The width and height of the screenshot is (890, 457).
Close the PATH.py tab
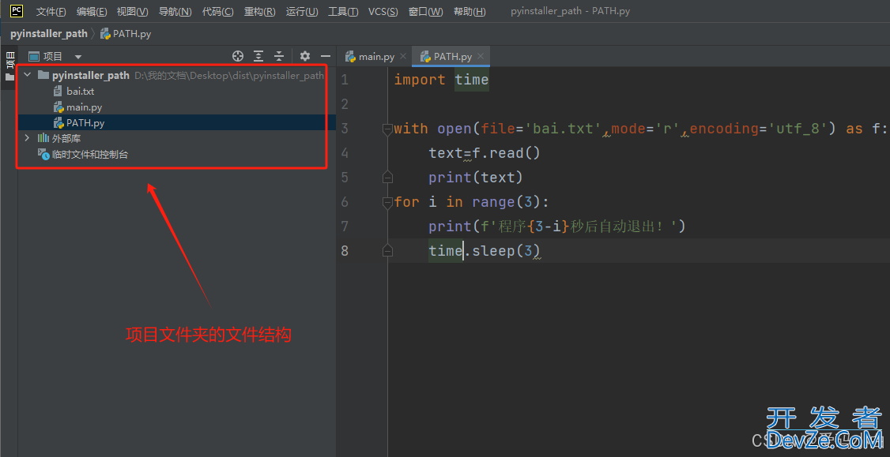[x=481, y=56]
